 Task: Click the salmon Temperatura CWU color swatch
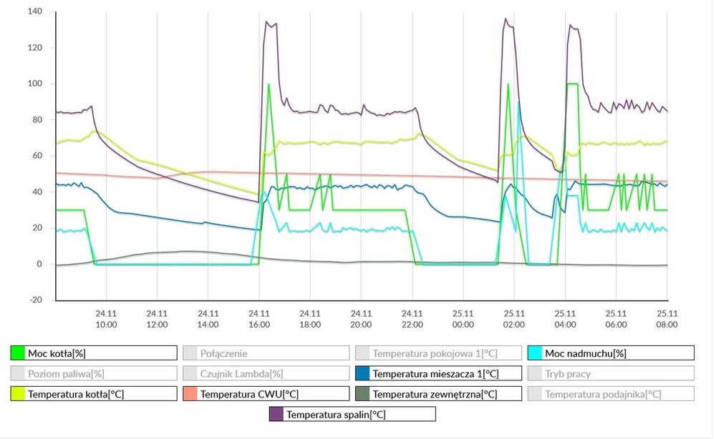click(x=190, y=394)
